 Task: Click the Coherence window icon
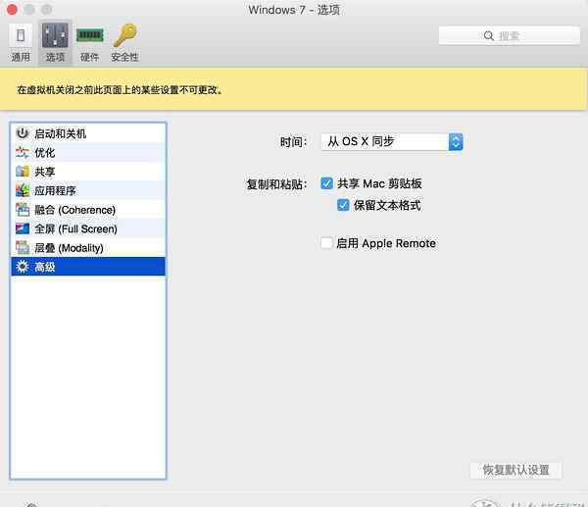(x=23, y=210)
